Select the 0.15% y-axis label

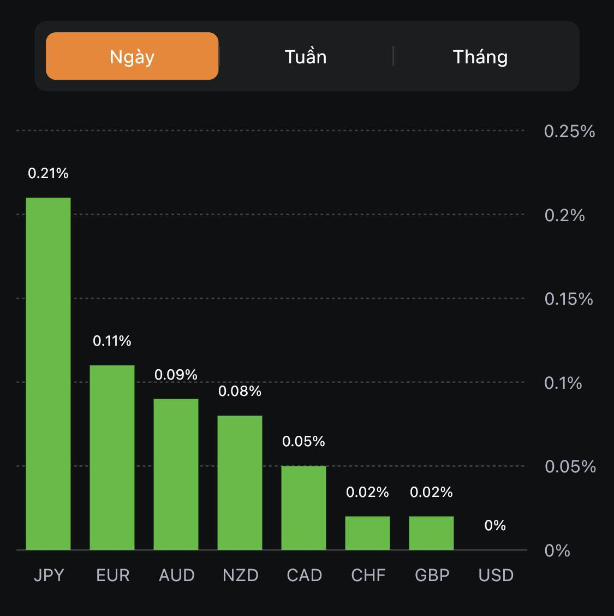point(568,299)
